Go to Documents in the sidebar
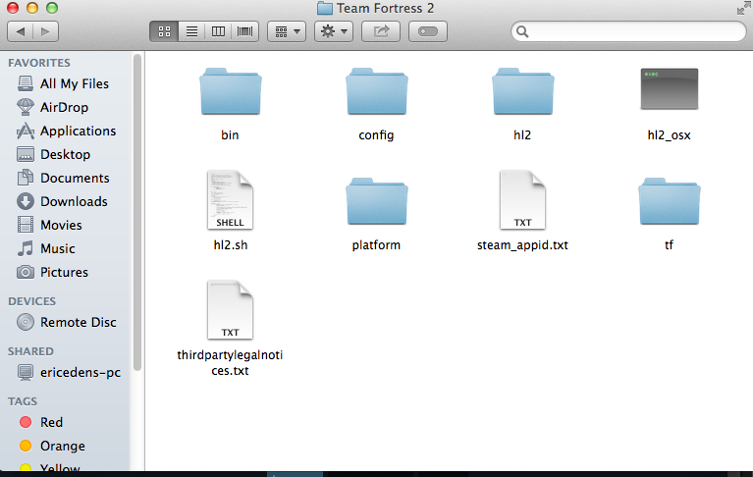The image size is (753, 477). pyautogui.click(x=65, y=178)
